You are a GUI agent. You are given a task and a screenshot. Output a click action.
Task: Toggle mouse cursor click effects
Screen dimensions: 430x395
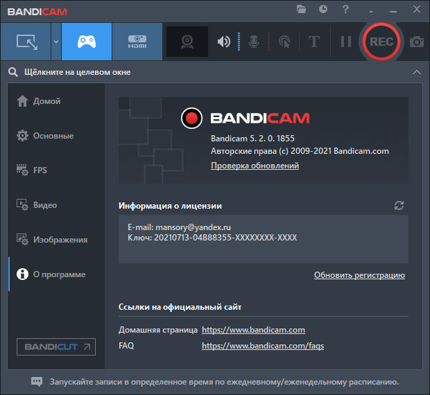[x=284, y=42]
